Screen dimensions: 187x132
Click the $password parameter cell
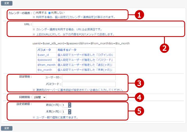click(x=46, y=60)
